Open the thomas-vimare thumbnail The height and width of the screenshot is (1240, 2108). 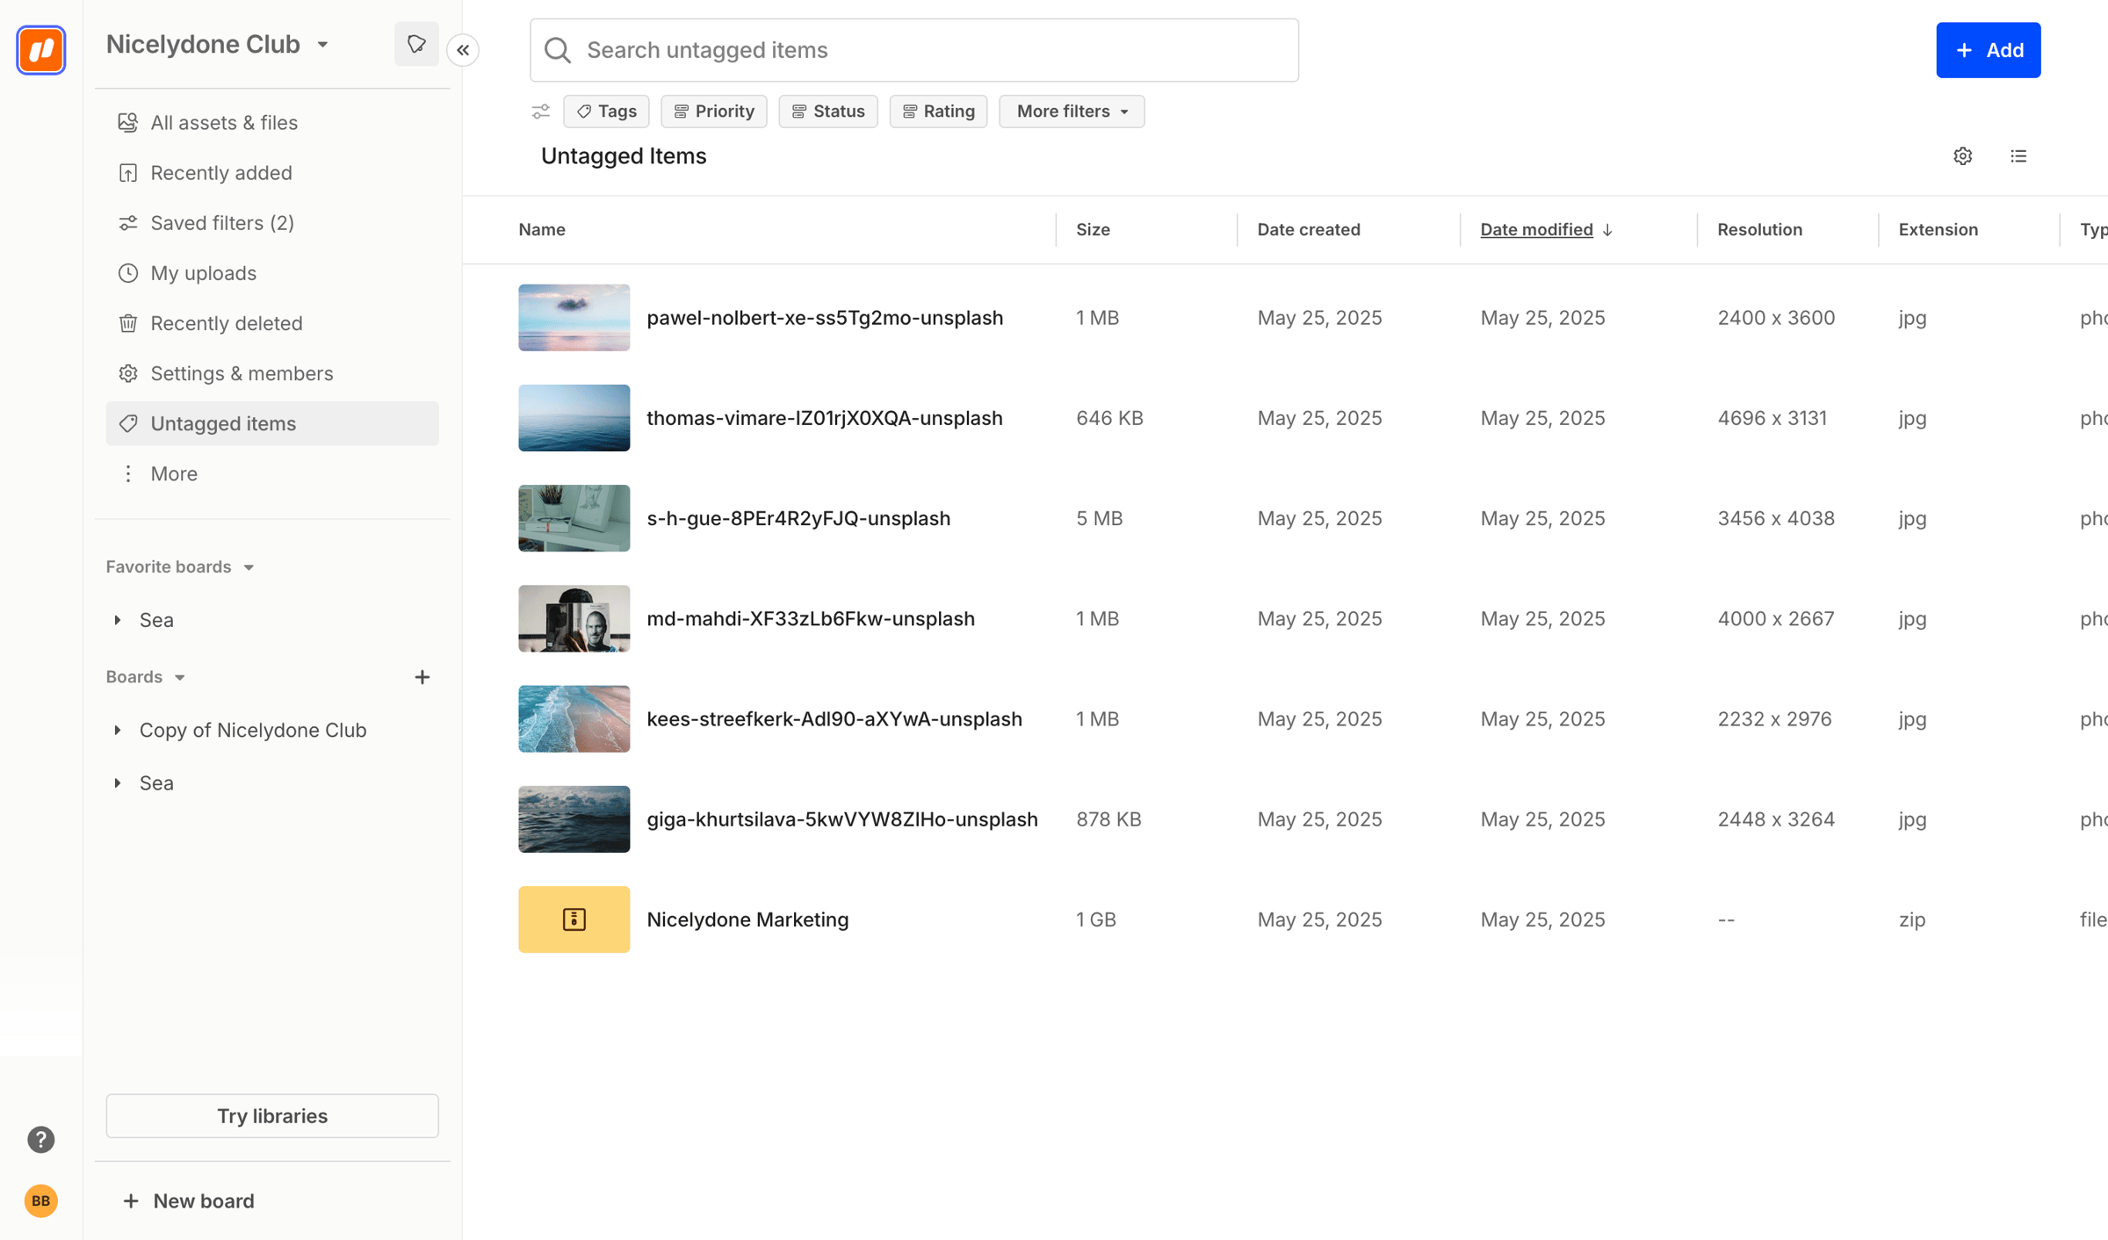[x=574, y=418]
